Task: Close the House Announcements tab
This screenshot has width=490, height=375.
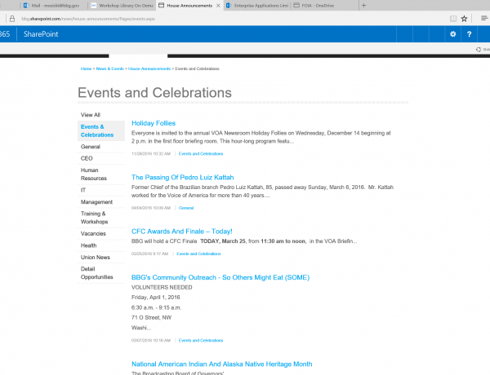Action: point(218,6)
